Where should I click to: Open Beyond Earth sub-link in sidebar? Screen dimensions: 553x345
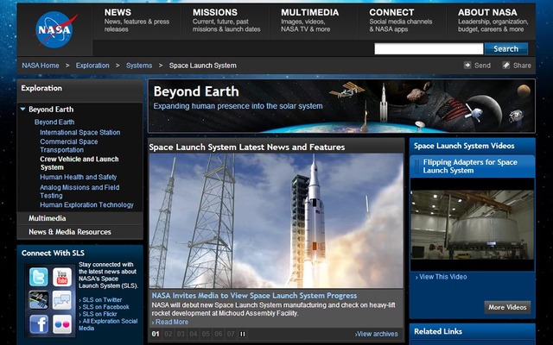pyautogui.click(x=54, y=122)
